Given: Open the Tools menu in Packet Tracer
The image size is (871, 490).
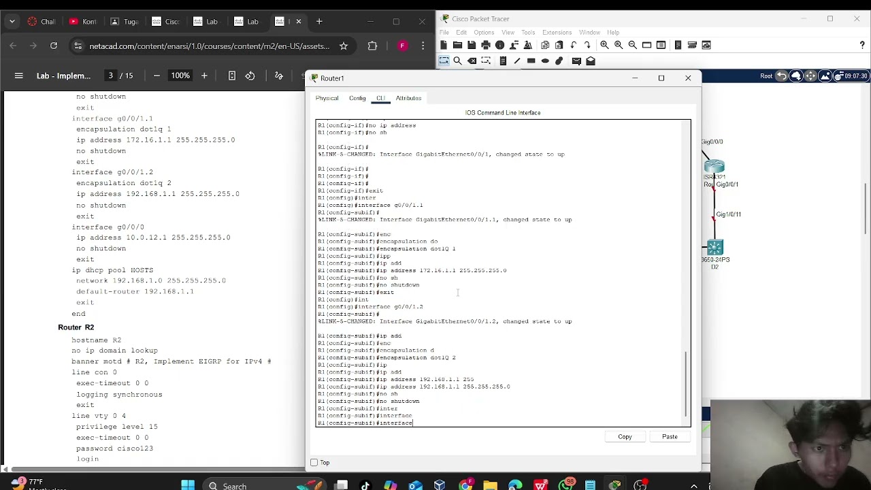Looking at the screenshot, I should coord(528,32).
